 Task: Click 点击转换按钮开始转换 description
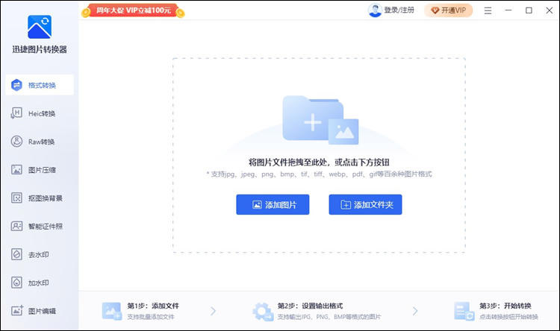point(508,317)
